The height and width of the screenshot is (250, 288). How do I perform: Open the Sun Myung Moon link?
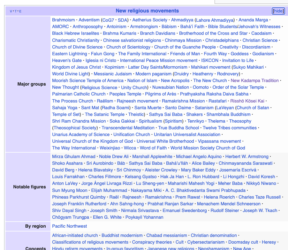pyautogui.click(x=70, y=190)
